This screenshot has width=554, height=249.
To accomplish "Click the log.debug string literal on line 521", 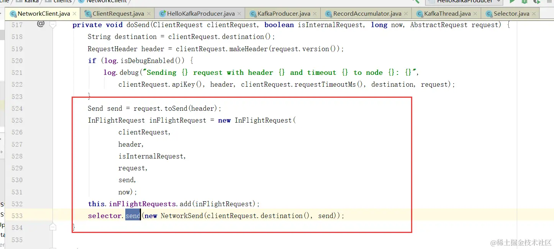I will coord(280,73).
